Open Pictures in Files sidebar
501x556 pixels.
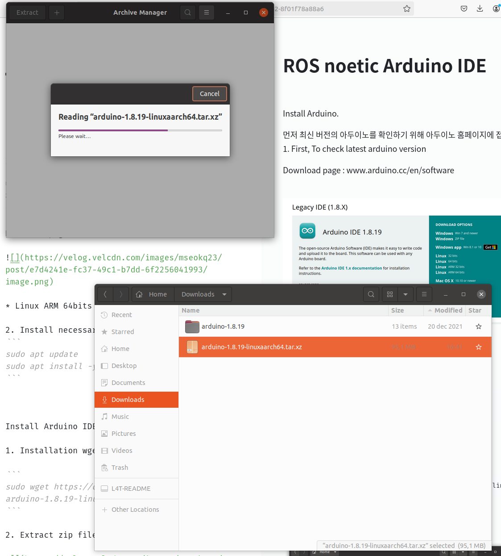[137, 434]
